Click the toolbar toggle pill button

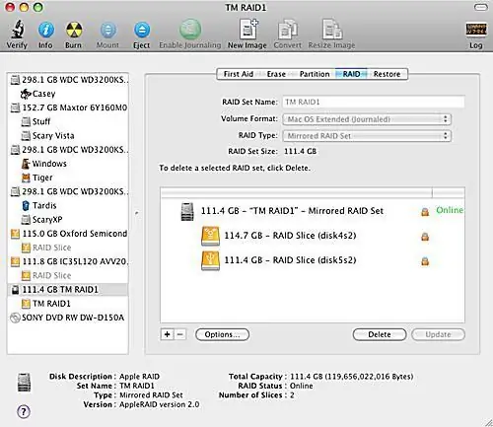[481, 7]
